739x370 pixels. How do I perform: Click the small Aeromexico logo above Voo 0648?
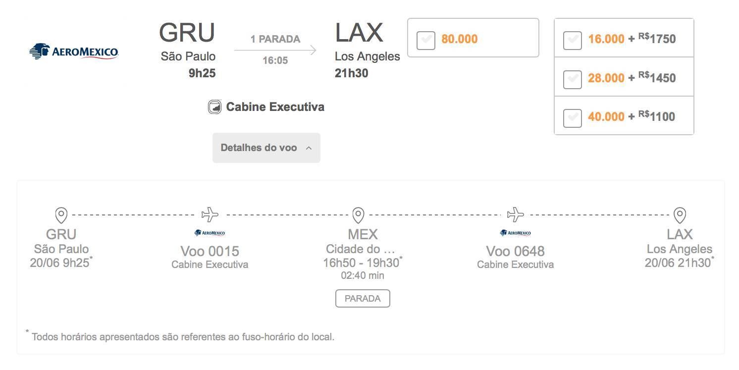pos(515,233)
